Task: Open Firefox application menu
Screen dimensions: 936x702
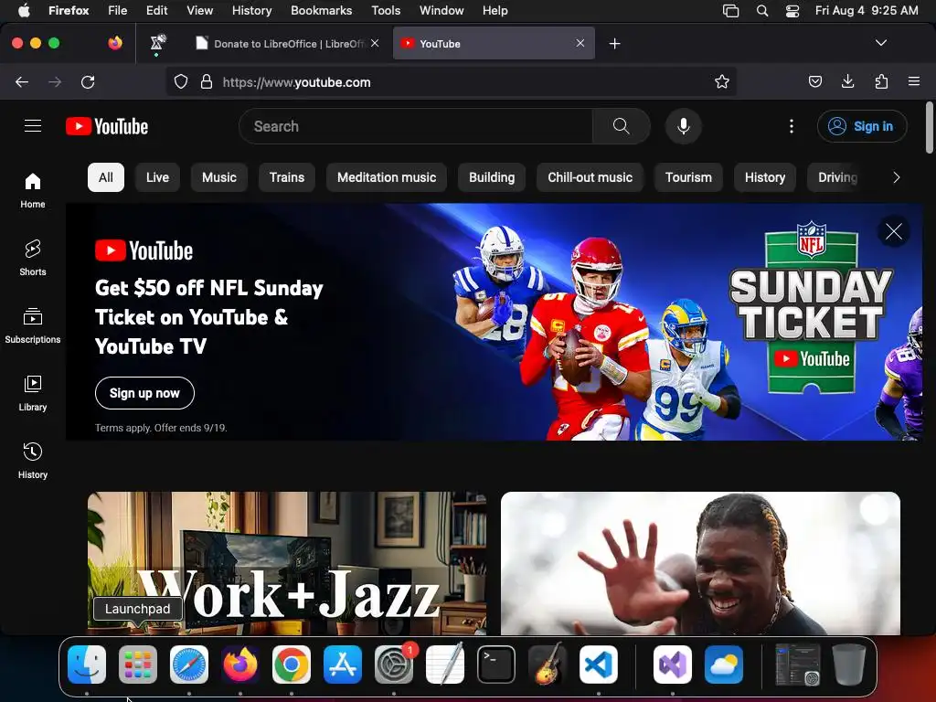Action: (x=914, y=81)
